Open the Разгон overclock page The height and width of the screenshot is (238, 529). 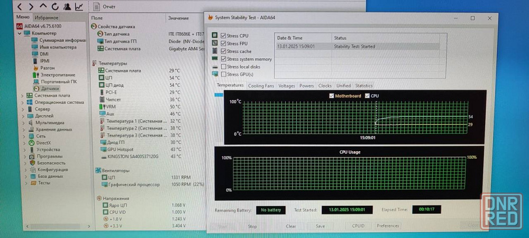point(47,68)
